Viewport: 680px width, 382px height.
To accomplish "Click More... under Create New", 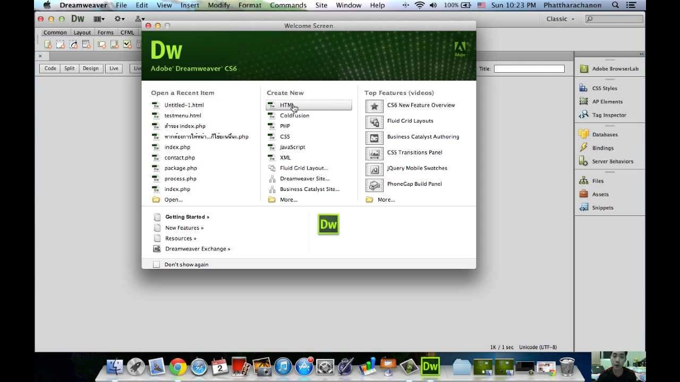I will pos(288,199).
